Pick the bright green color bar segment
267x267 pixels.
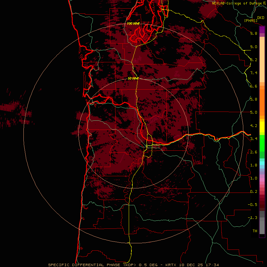262,143
